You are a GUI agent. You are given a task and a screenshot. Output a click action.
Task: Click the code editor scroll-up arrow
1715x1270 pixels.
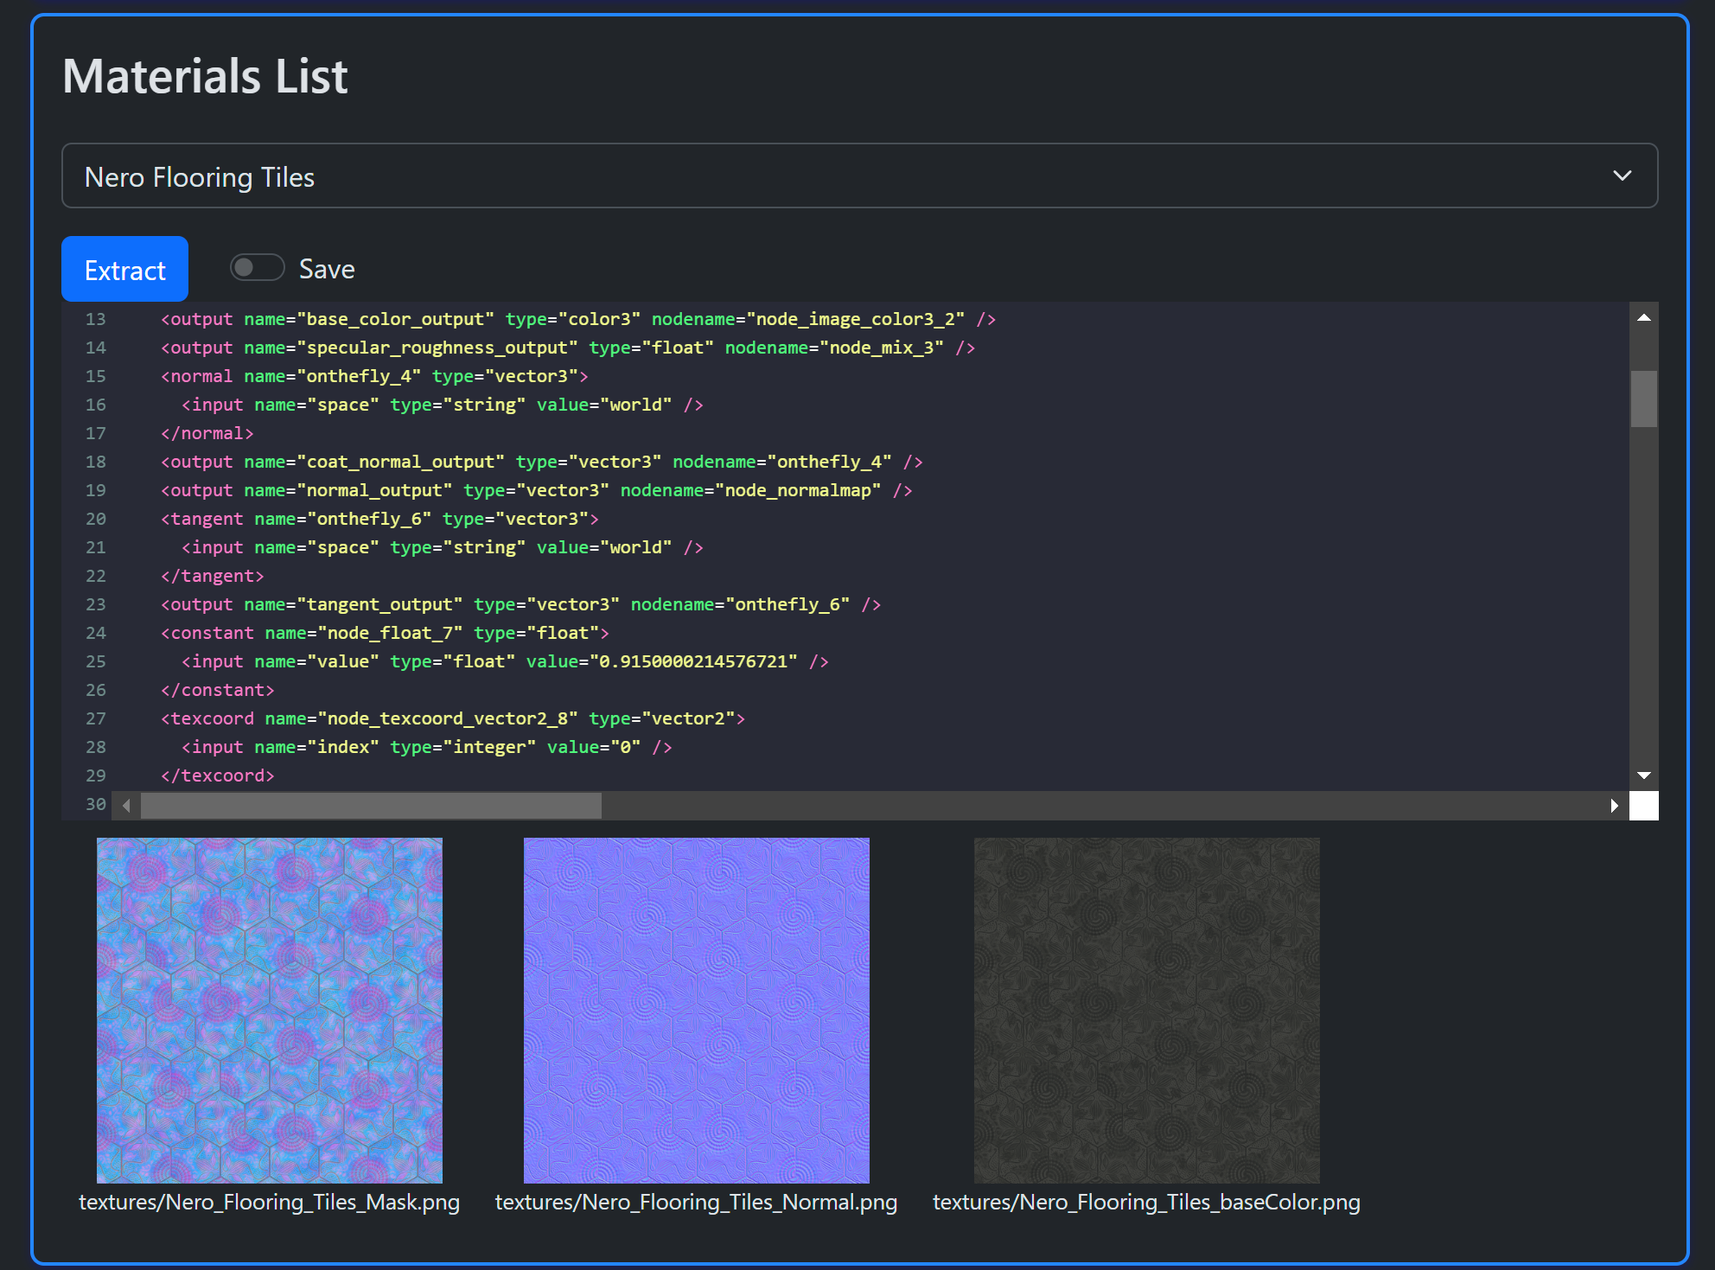[x=1643, y=318]
